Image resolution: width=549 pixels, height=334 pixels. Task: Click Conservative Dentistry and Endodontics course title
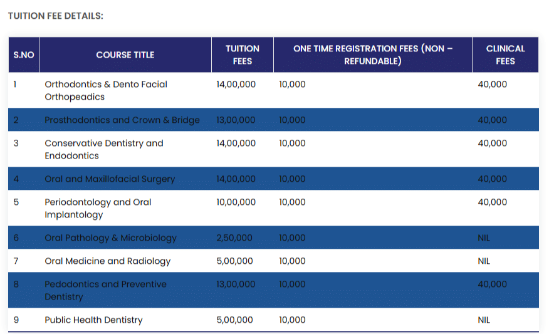(x=104, y=149)
